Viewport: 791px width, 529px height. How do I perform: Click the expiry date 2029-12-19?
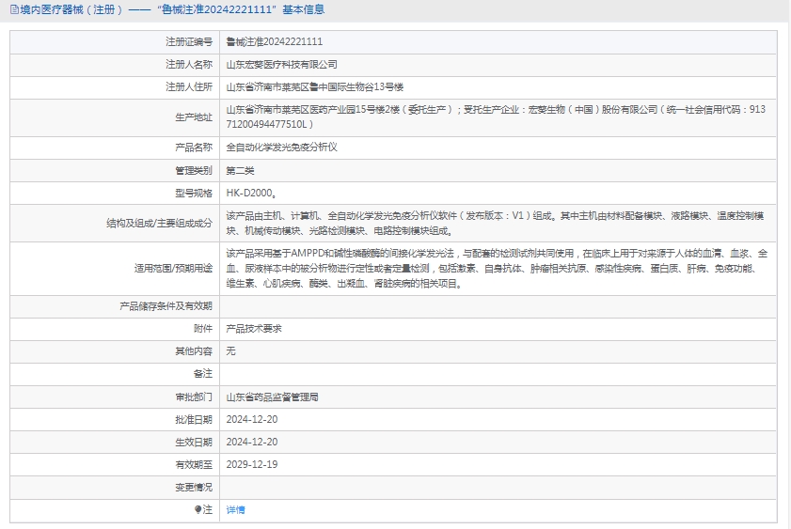tap(252, 464)
